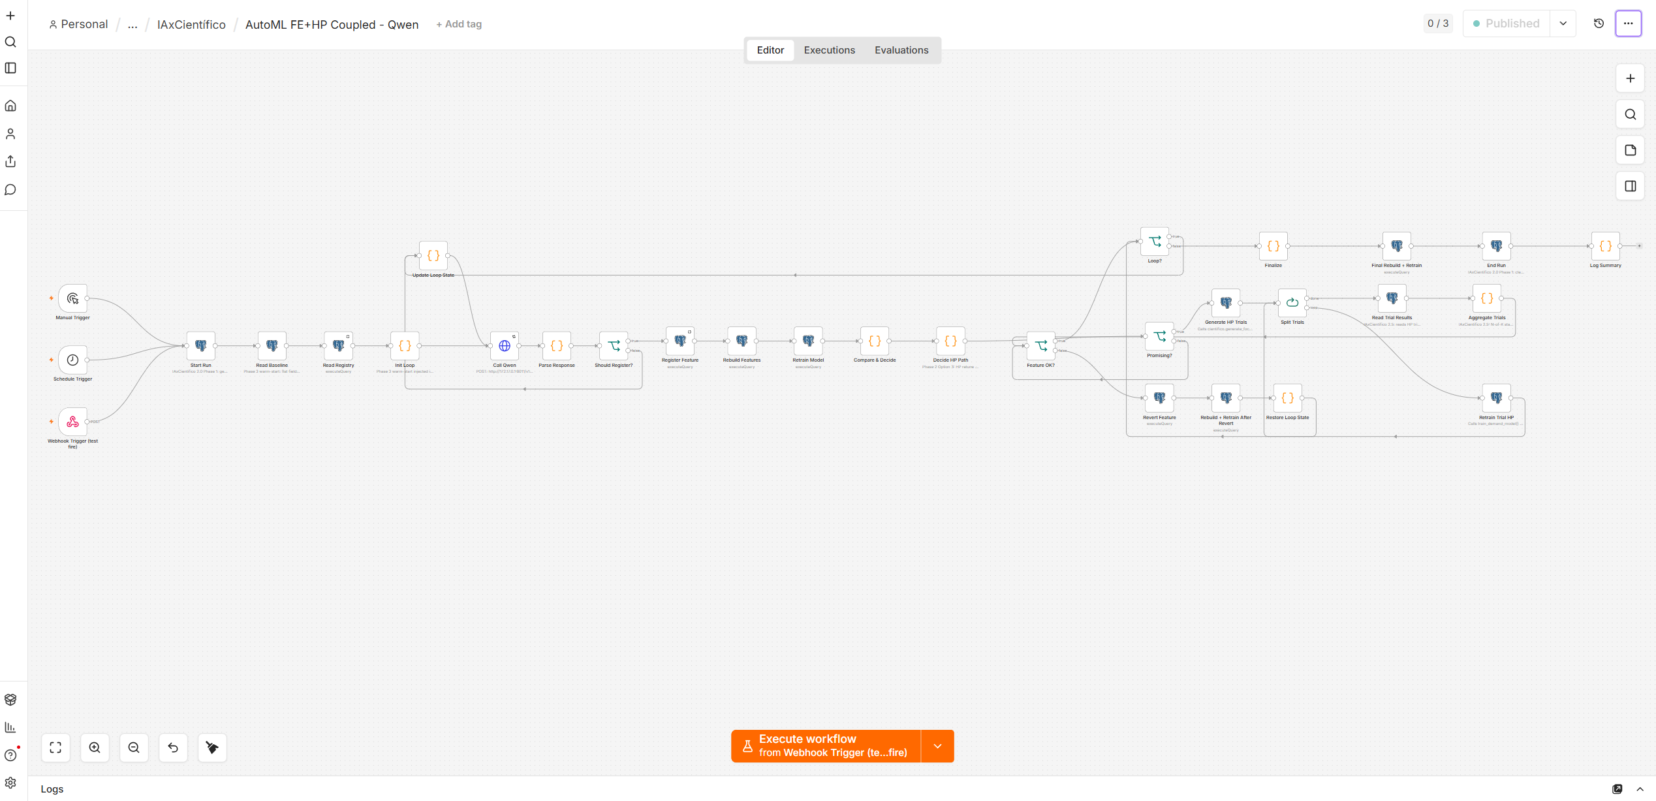Rename workflow title AutoML FE+HP Coupled - Qwen
This screenshot has width=1656, height=801.
coord(332,25)
